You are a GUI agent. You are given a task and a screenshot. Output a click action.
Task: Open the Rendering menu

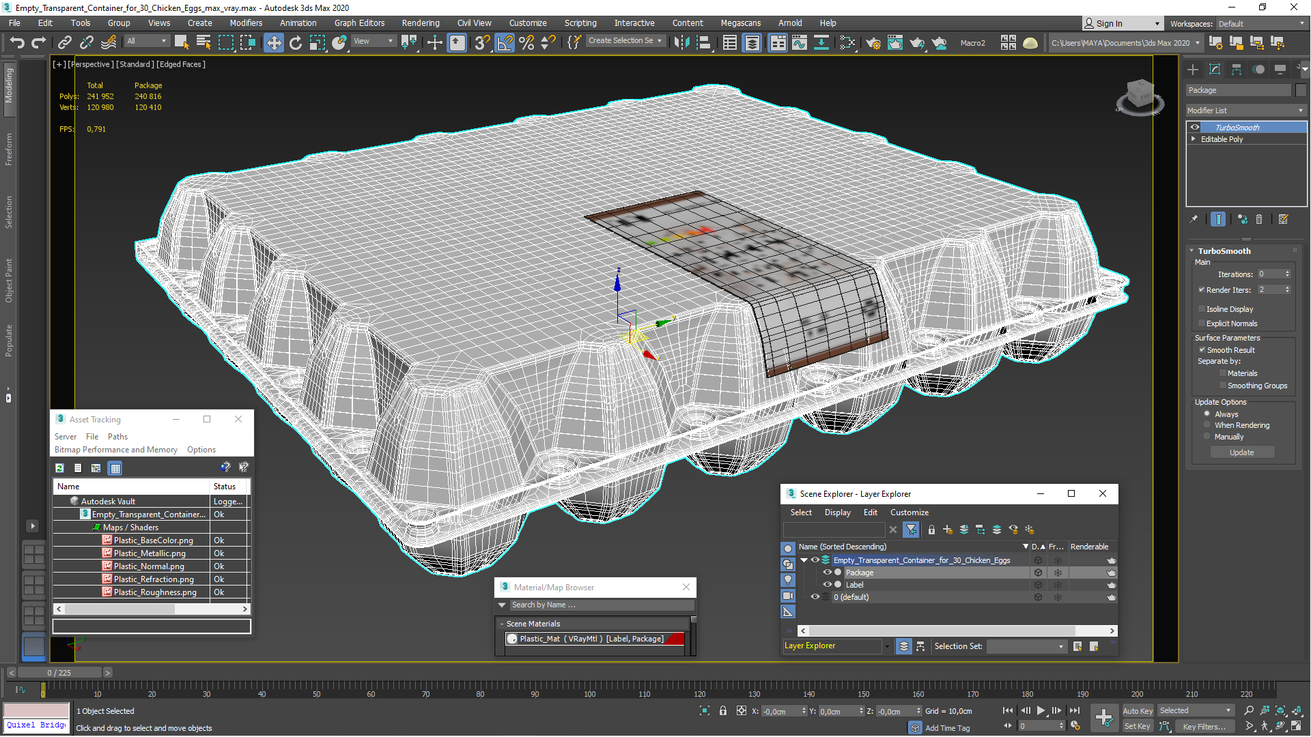click(x=421, y=23)
